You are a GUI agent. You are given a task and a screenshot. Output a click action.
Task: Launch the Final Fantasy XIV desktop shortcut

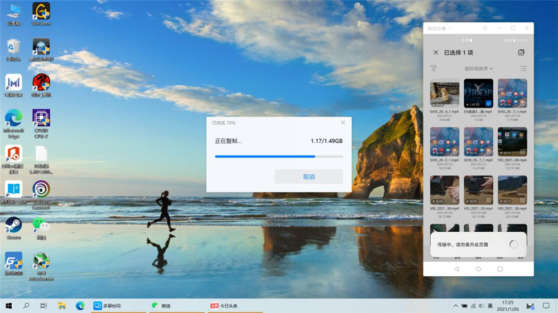pos(41,50)
